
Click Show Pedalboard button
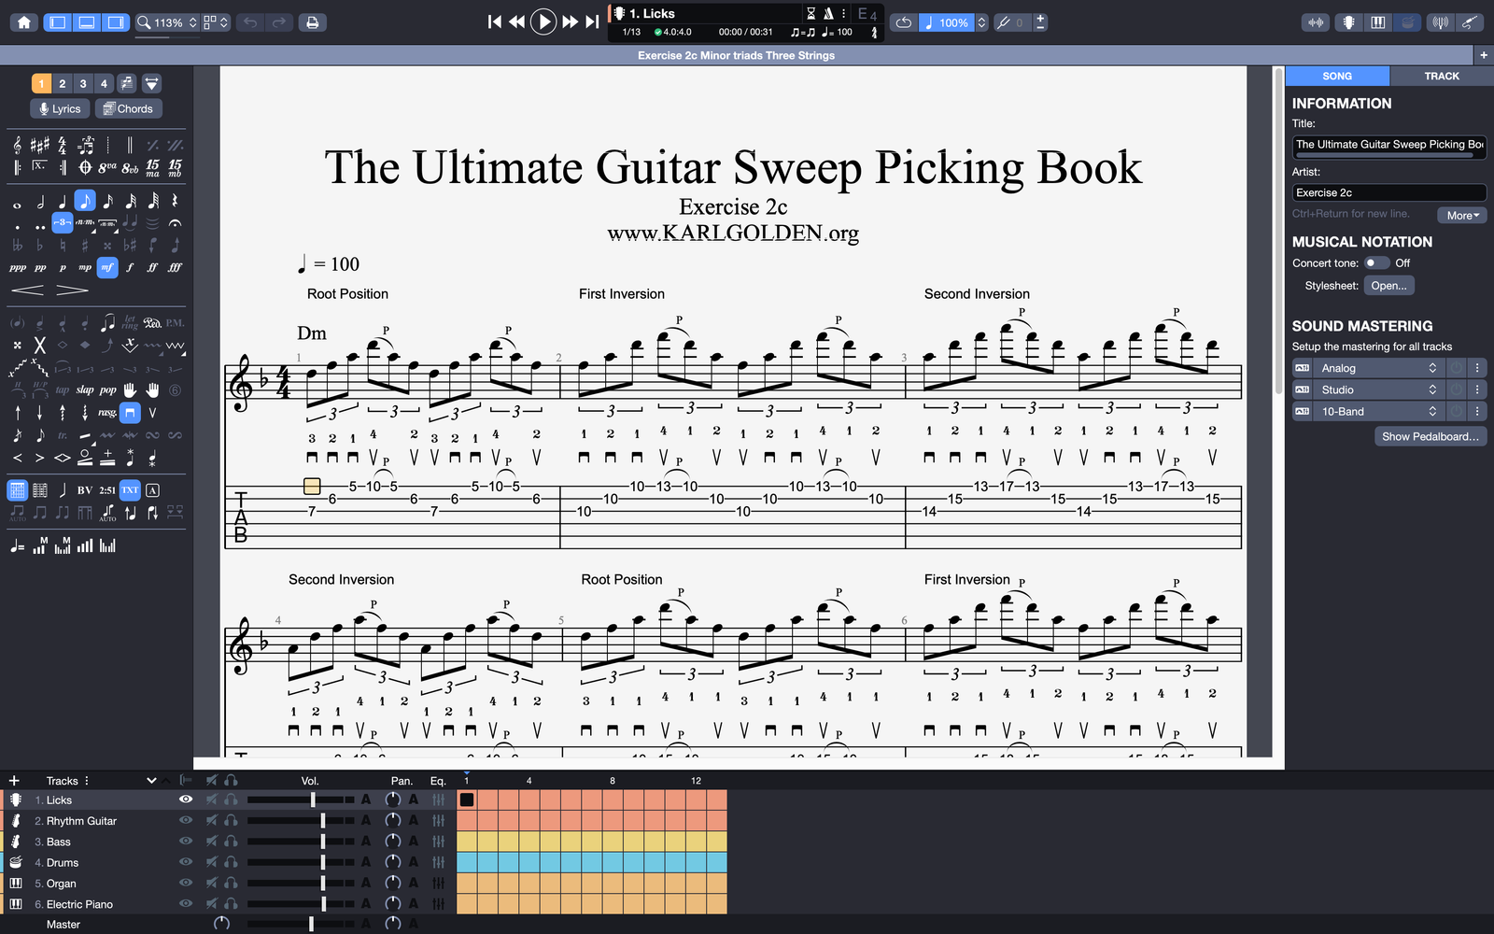(1430, 436)
